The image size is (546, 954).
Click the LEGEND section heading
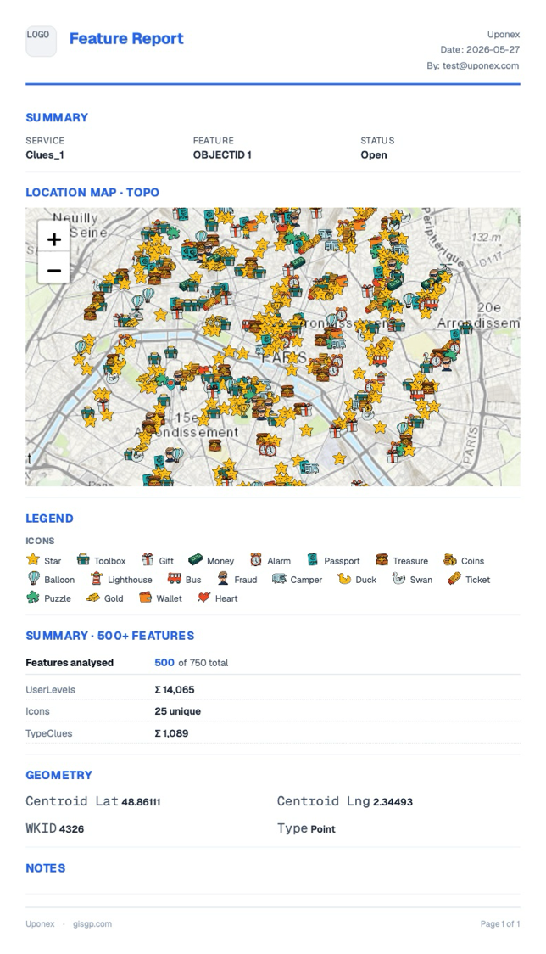tap(49, 519)
